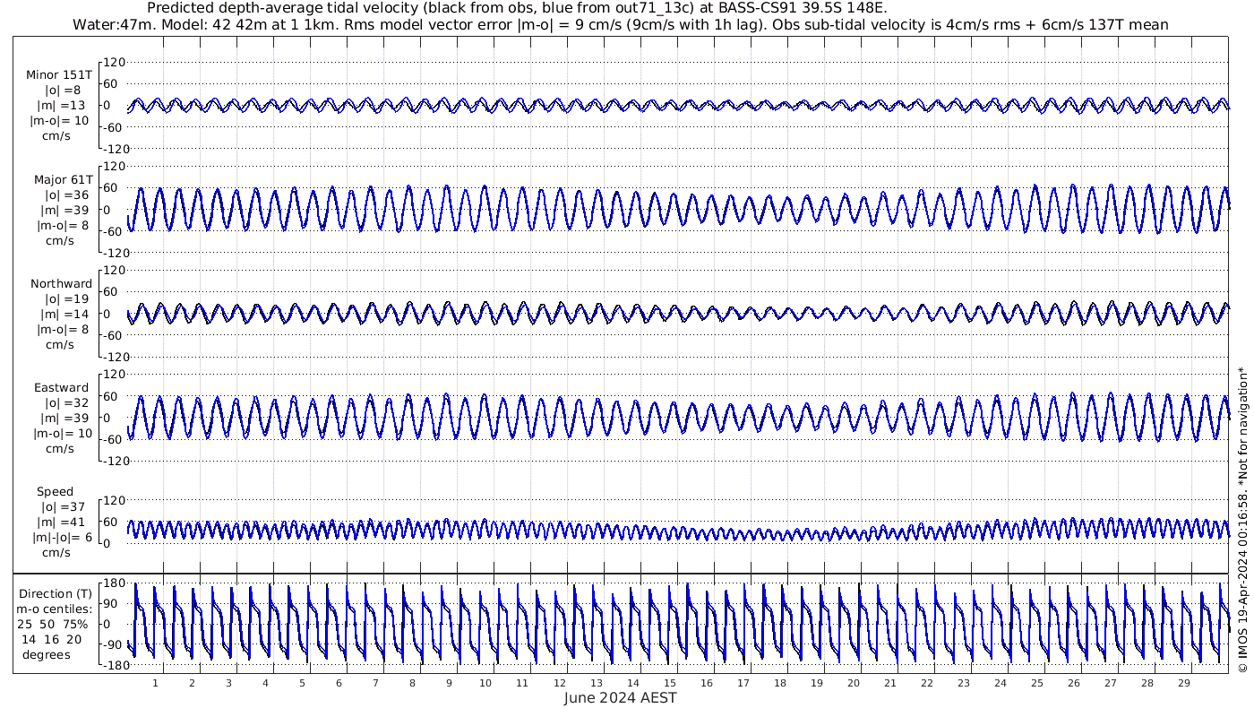Click the 'm-o centiles:' label
Viewport: 1254px width, 717px height.
56,609
